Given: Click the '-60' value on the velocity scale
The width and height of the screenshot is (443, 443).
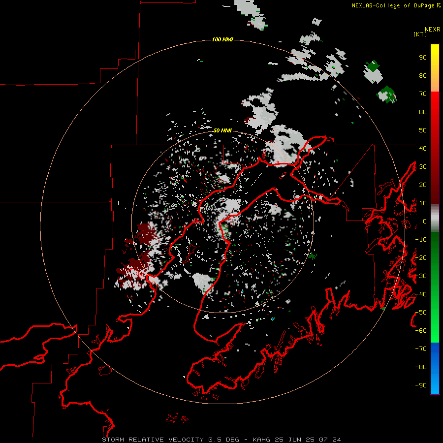Looking at the screenshot, I should coord(421,331).
